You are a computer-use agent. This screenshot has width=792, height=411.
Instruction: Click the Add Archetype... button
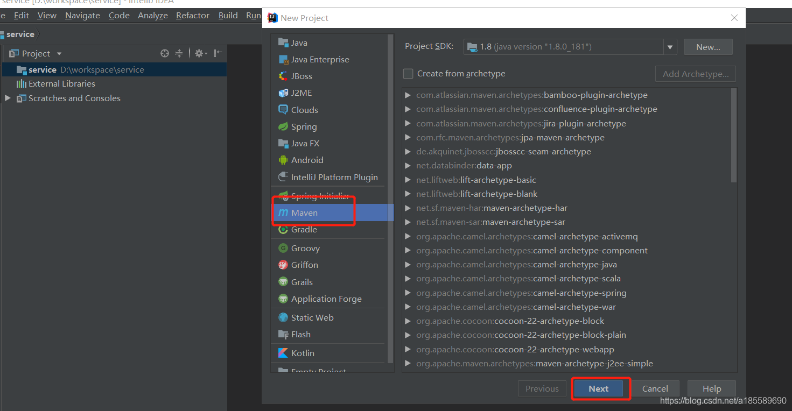[696, 74]
